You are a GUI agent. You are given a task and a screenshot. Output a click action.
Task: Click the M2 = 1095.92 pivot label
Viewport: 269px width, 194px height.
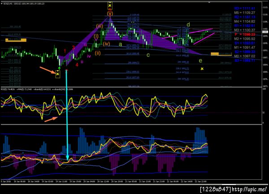245,39
